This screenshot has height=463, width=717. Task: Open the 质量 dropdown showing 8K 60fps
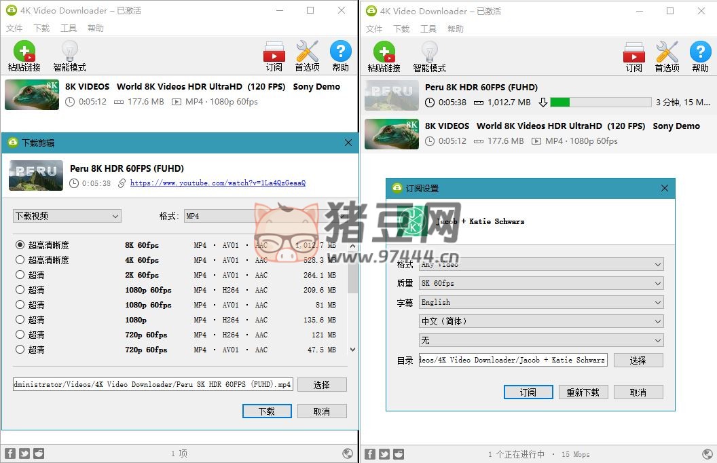[540, 283]
